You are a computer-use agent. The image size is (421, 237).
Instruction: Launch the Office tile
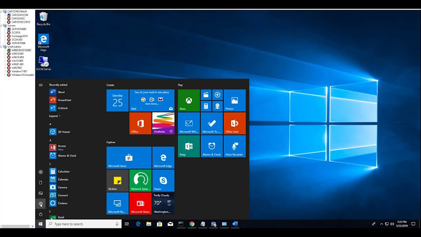pos(141,123)
